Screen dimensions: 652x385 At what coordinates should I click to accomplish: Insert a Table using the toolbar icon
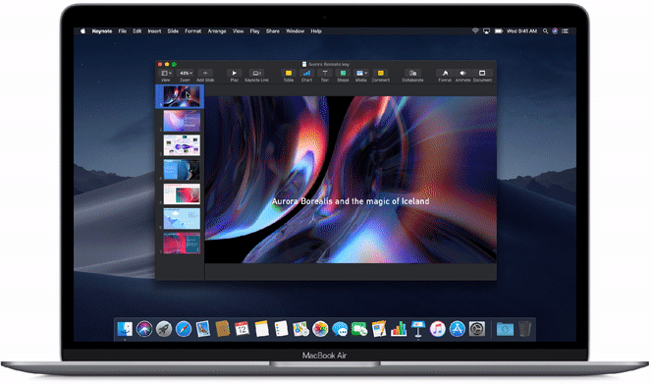click(x=288, y=74)
